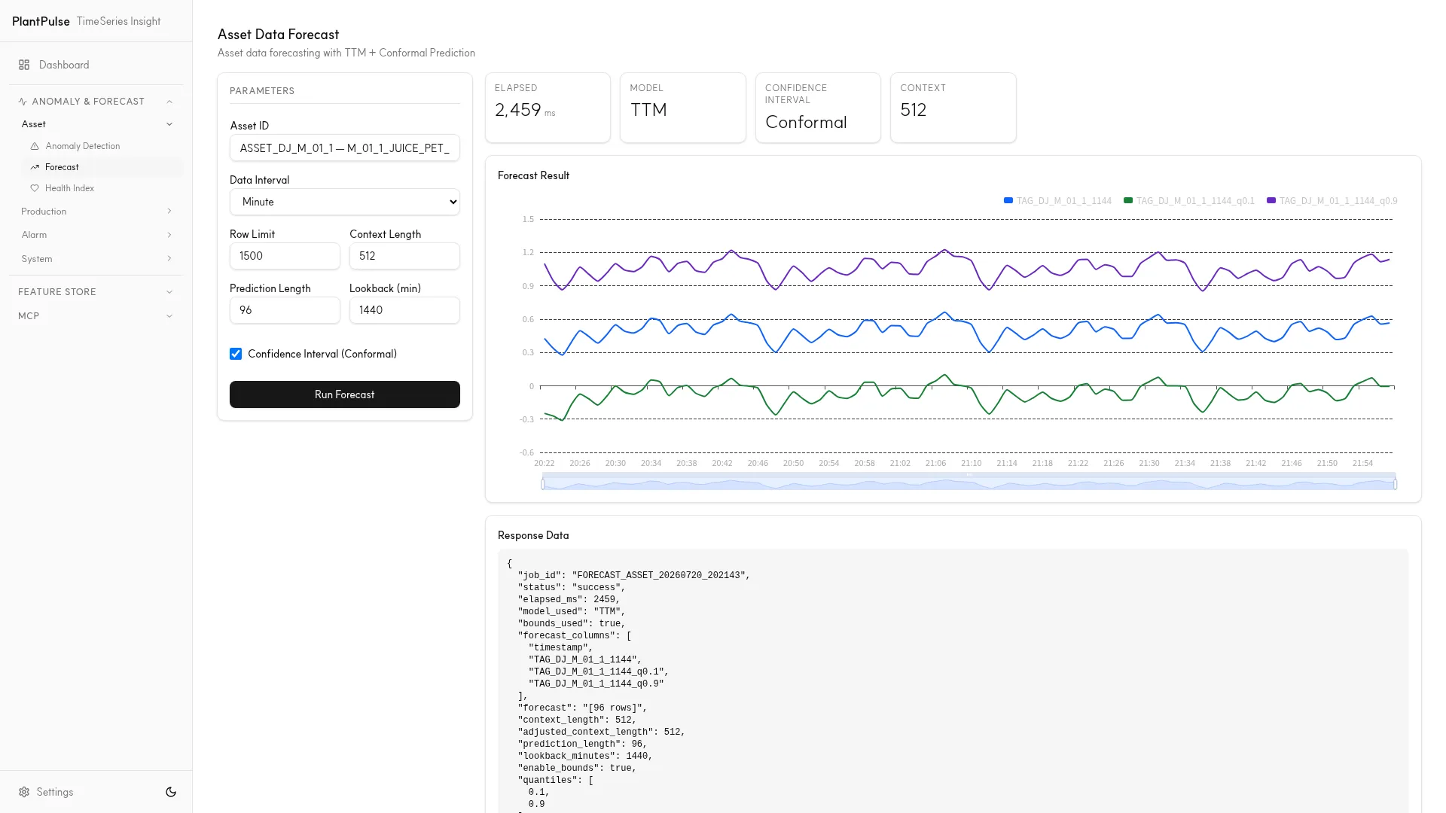Toggle dark mode with moon icon
Viewport: 1446px width, 813px height.
(171, 792)
